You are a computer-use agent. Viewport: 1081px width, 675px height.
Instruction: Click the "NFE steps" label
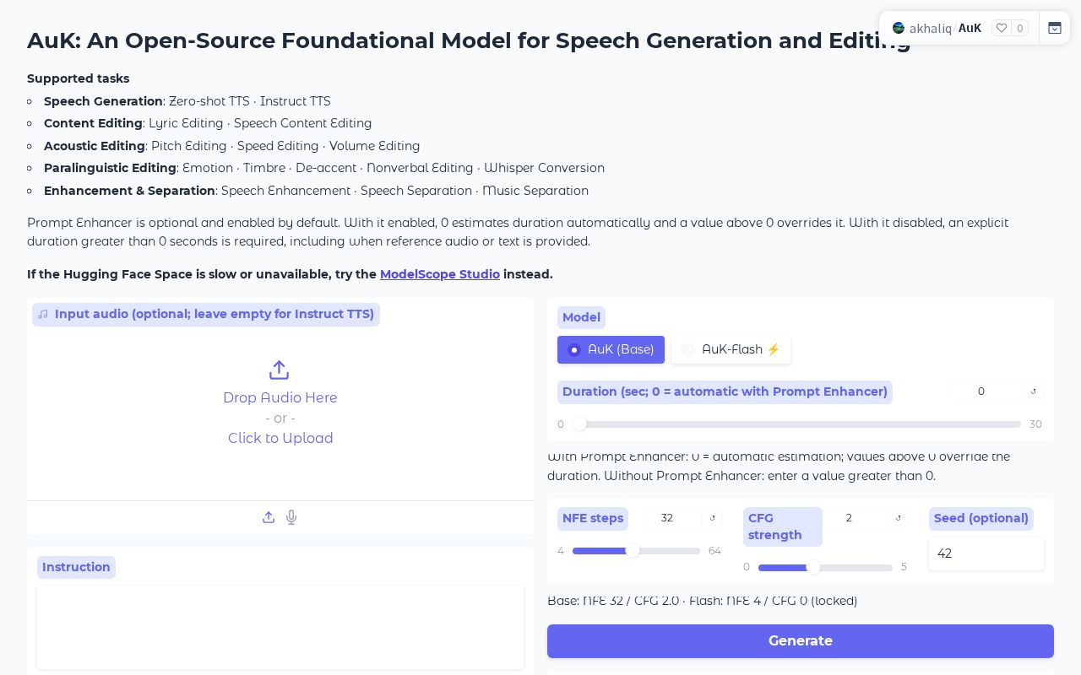coord(593,518)
